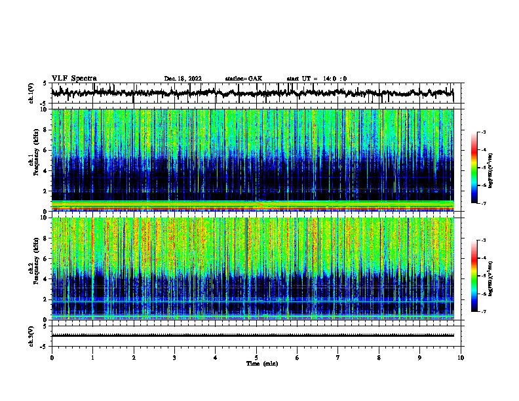
Task: Click the "2" kHz tick on ch.2 axis
Action: [x=46, y=299]
